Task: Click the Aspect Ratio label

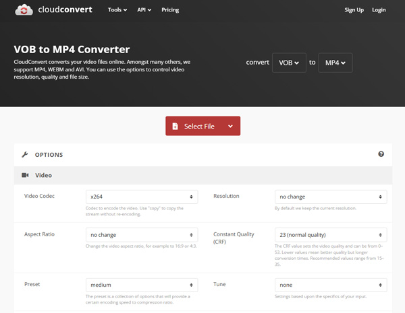Action: tap(39, 234)
